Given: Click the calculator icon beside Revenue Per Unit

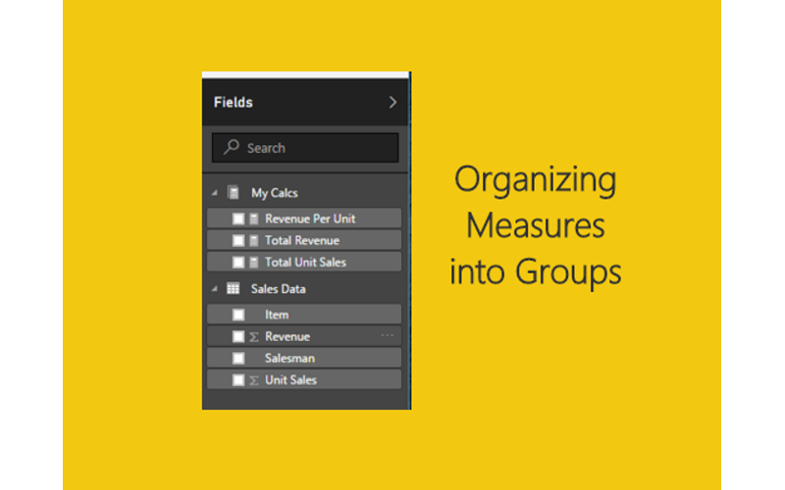Looking at the screenshot, I should pyautogui.click(x=253, y=219).
